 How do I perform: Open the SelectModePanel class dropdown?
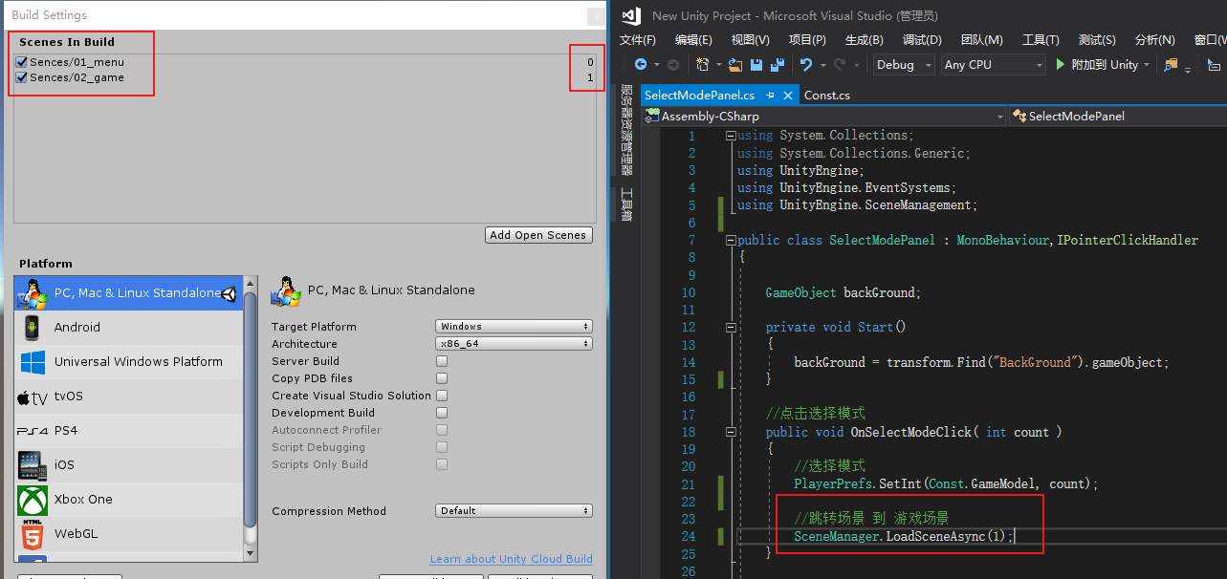[x=1118, y=117]
